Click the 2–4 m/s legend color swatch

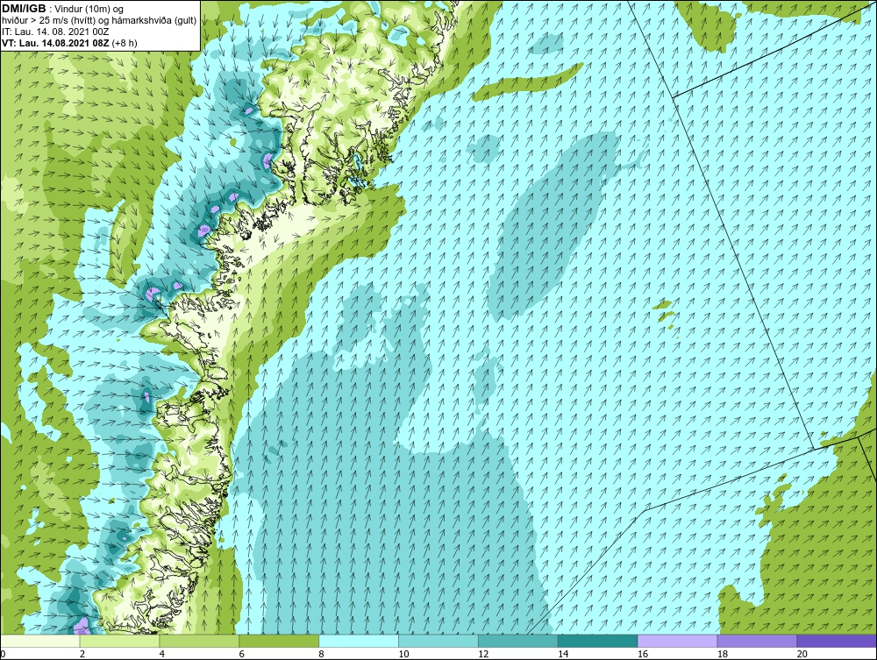(119, 641)
